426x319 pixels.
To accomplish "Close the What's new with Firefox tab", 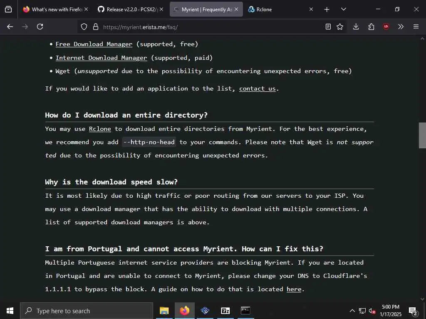I will (86, 9).
